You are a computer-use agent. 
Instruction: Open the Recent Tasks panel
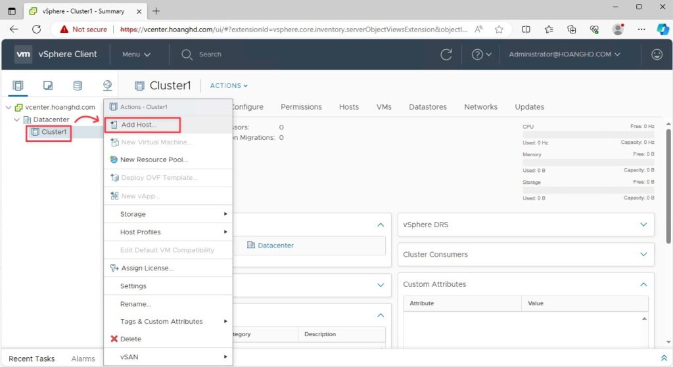[32, 359]
